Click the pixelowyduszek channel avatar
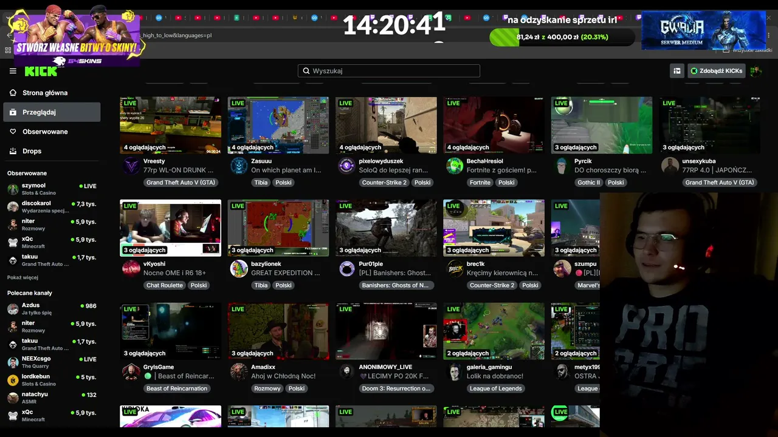This screenshot has width=778, height=437. click(347, 166)
